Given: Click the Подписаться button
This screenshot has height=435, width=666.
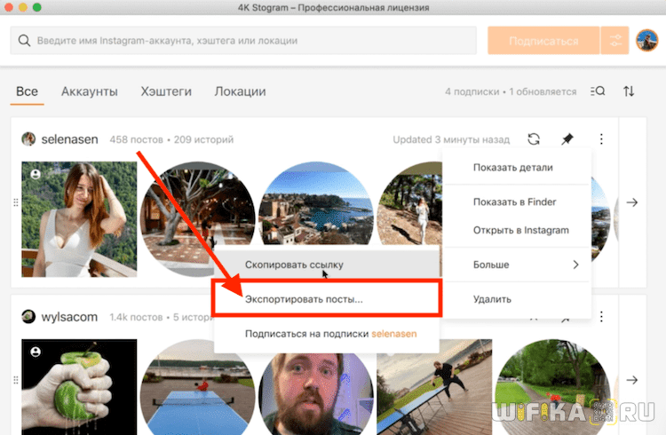Looking at the screenshot, I should click(543, 41).
